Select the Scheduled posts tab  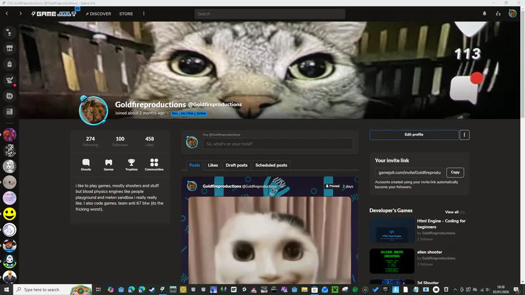click(x=271, y=165)
